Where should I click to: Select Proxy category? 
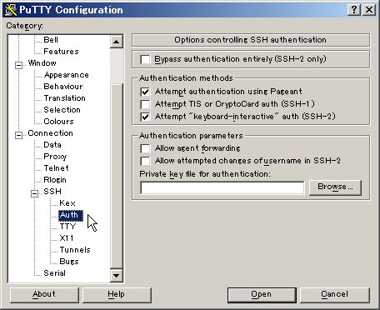click(55, 157)
